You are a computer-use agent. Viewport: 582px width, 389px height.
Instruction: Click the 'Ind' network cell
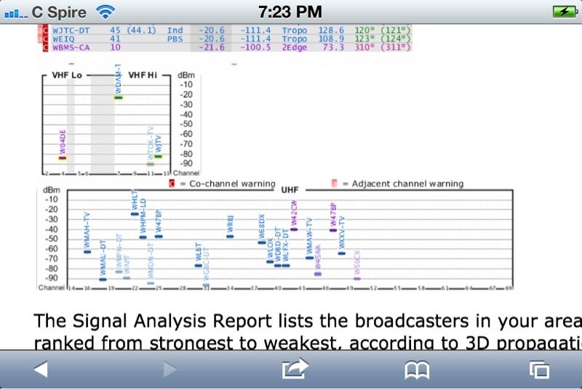175,30
